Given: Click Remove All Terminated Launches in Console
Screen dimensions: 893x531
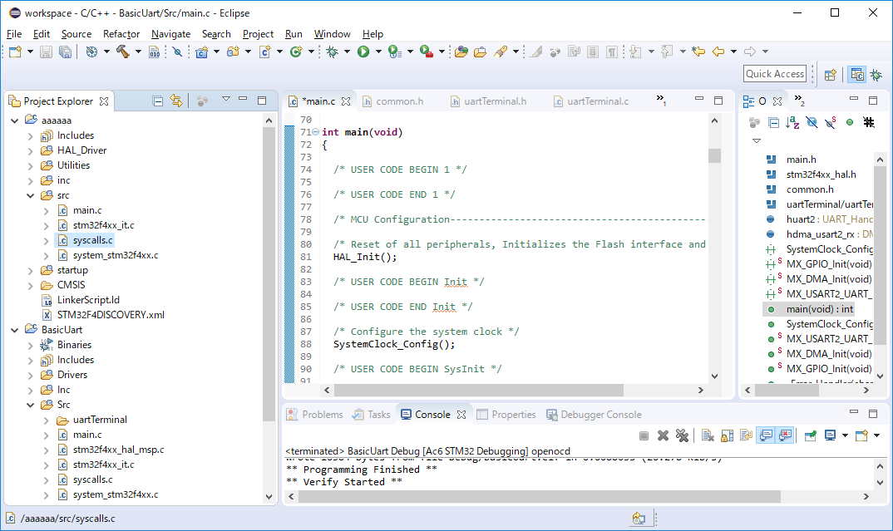Looking at the screenshot, I should coord(682,435).
